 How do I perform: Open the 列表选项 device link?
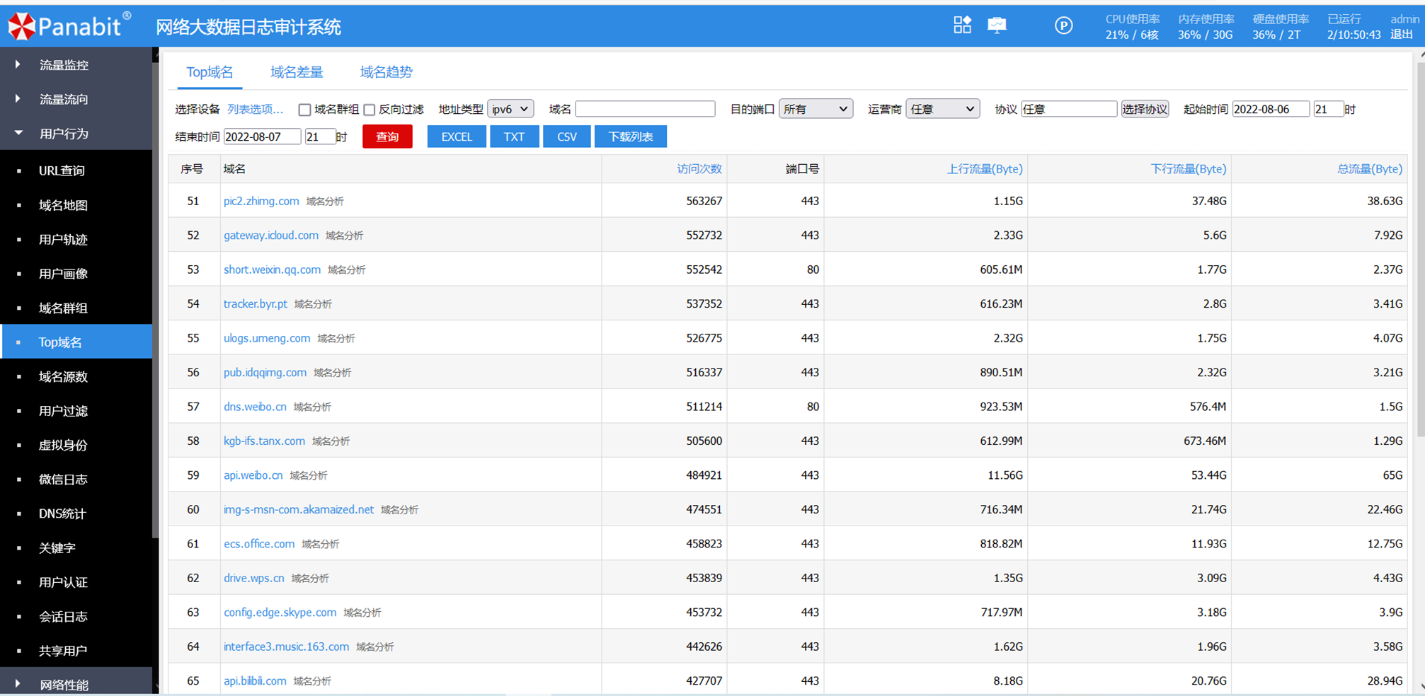[x=255, y=109]
